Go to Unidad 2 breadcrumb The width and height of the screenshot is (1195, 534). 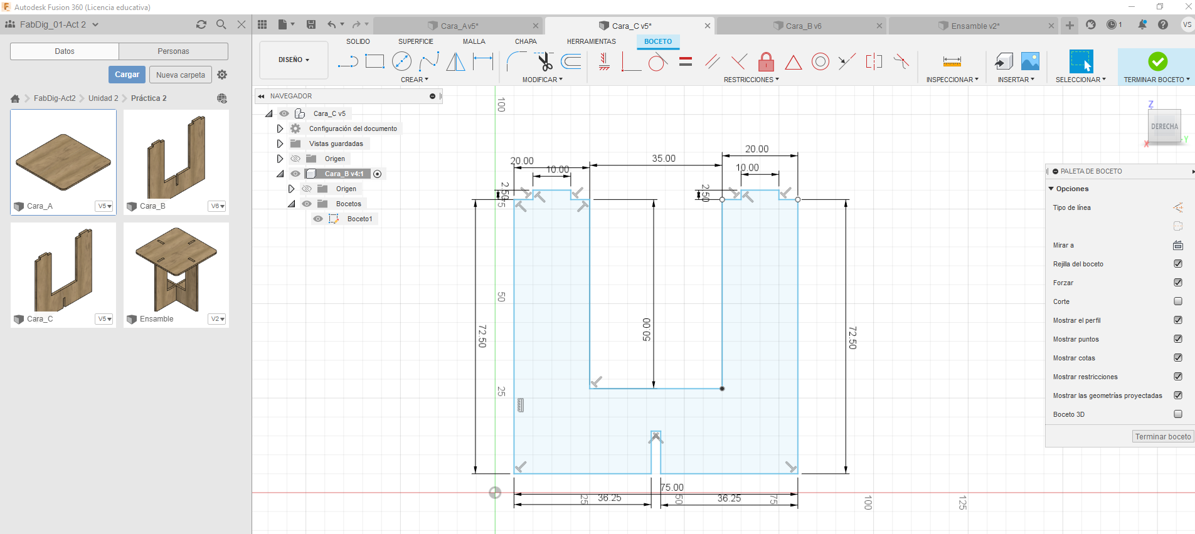click(103, 98)
